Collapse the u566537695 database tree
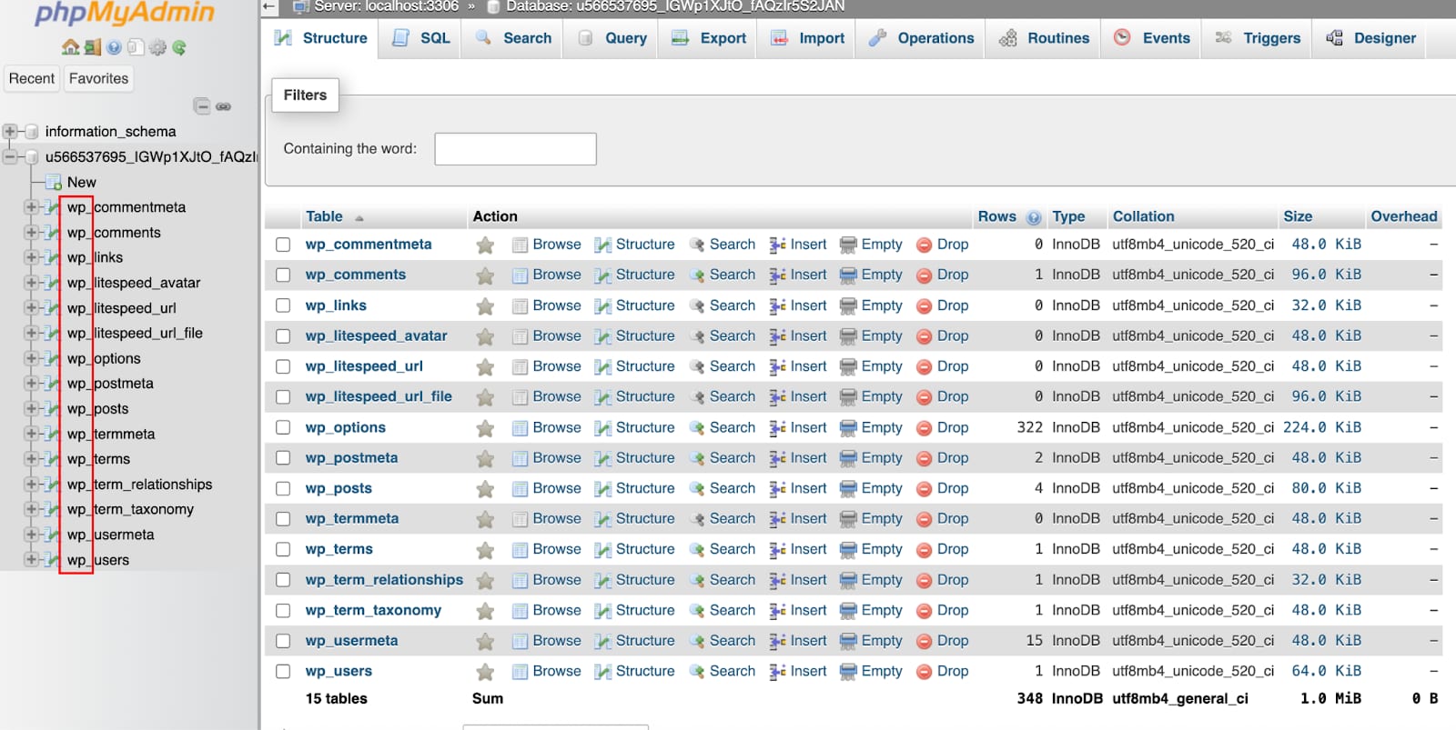This screenshot has height=730, width=1456. point(10,157)
